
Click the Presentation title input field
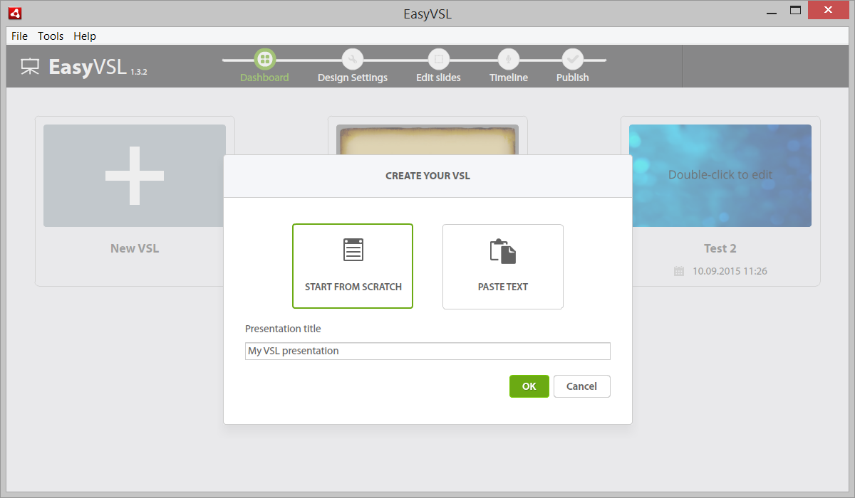427,351
